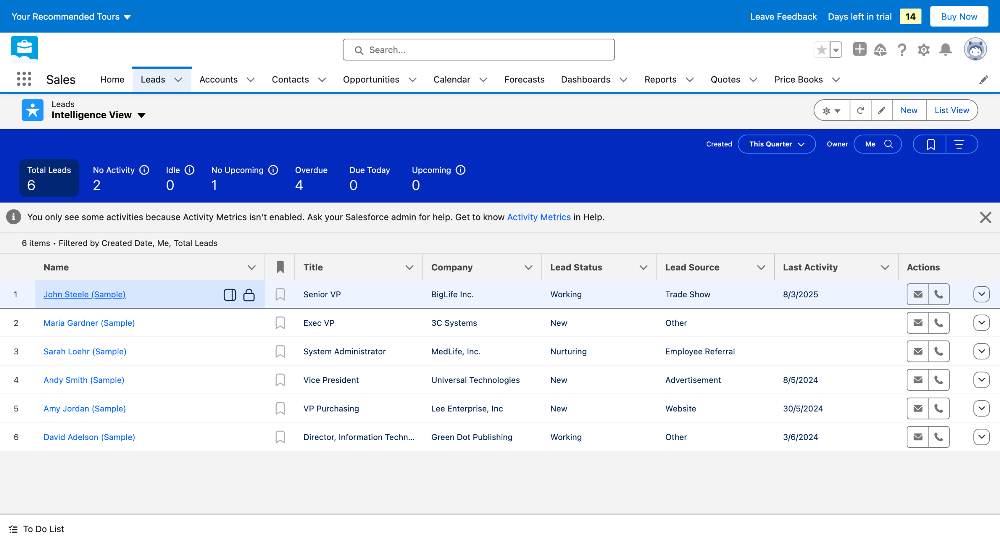Expand Lead Status column menu
Viewport: 1000px width, 542px height.
643,267
